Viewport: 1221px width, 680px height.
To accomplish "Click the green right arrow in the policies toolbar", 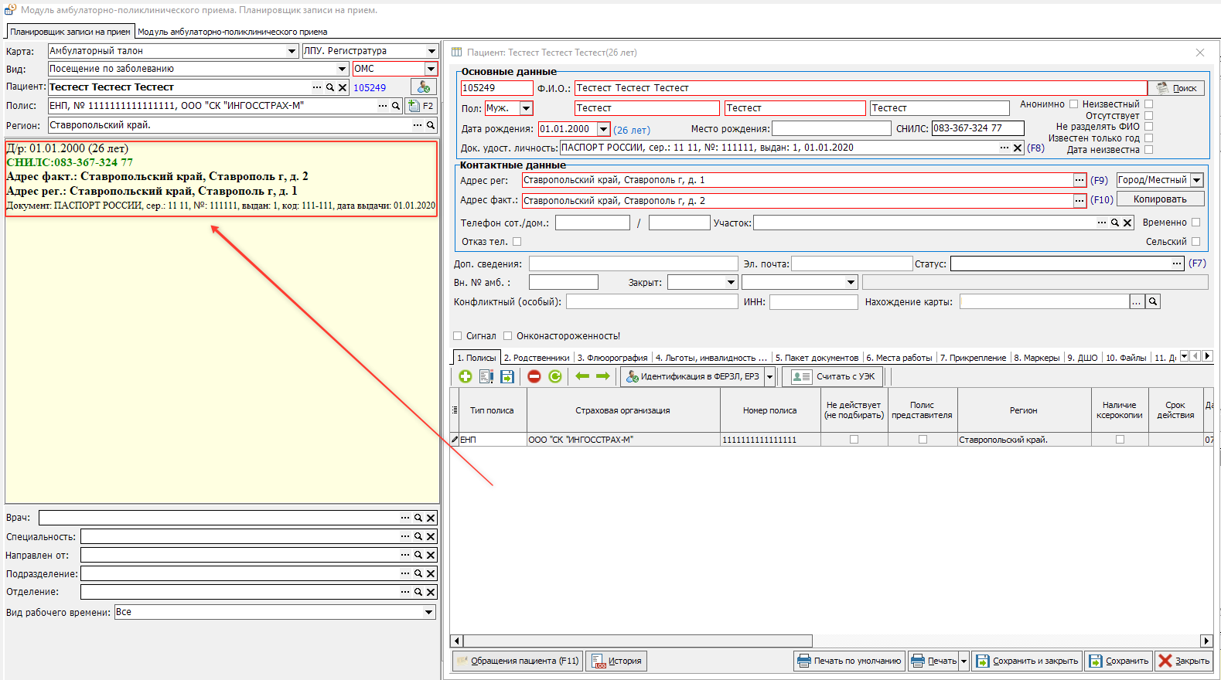I will pyautogui.click(x=603, y=376).
